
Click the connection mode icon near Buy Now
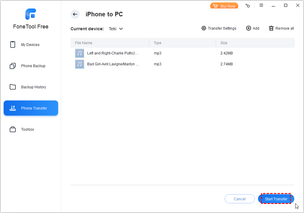click(248, 5)
